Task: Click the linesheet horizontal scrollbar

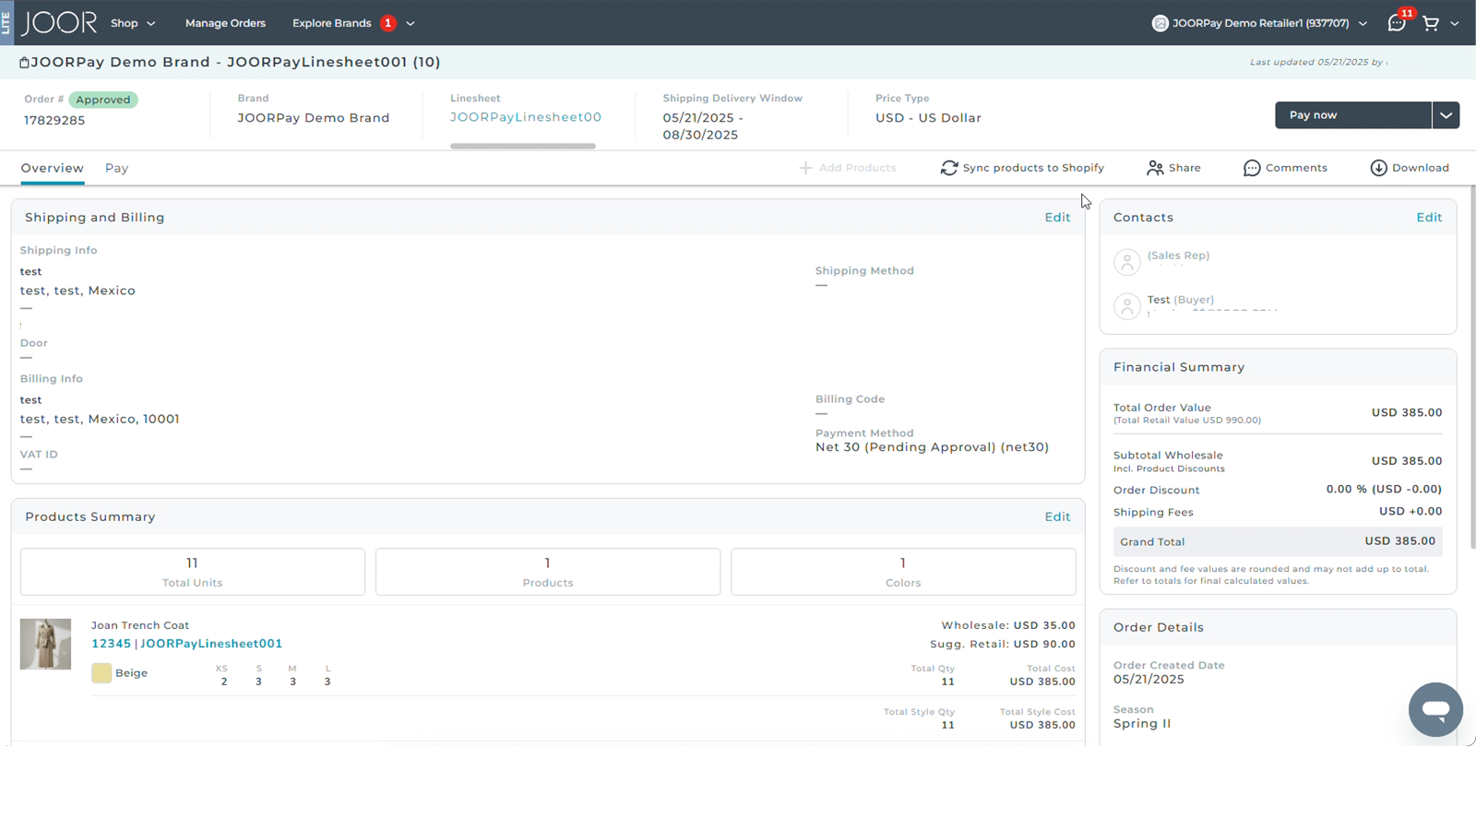Action: pos(523,146)
